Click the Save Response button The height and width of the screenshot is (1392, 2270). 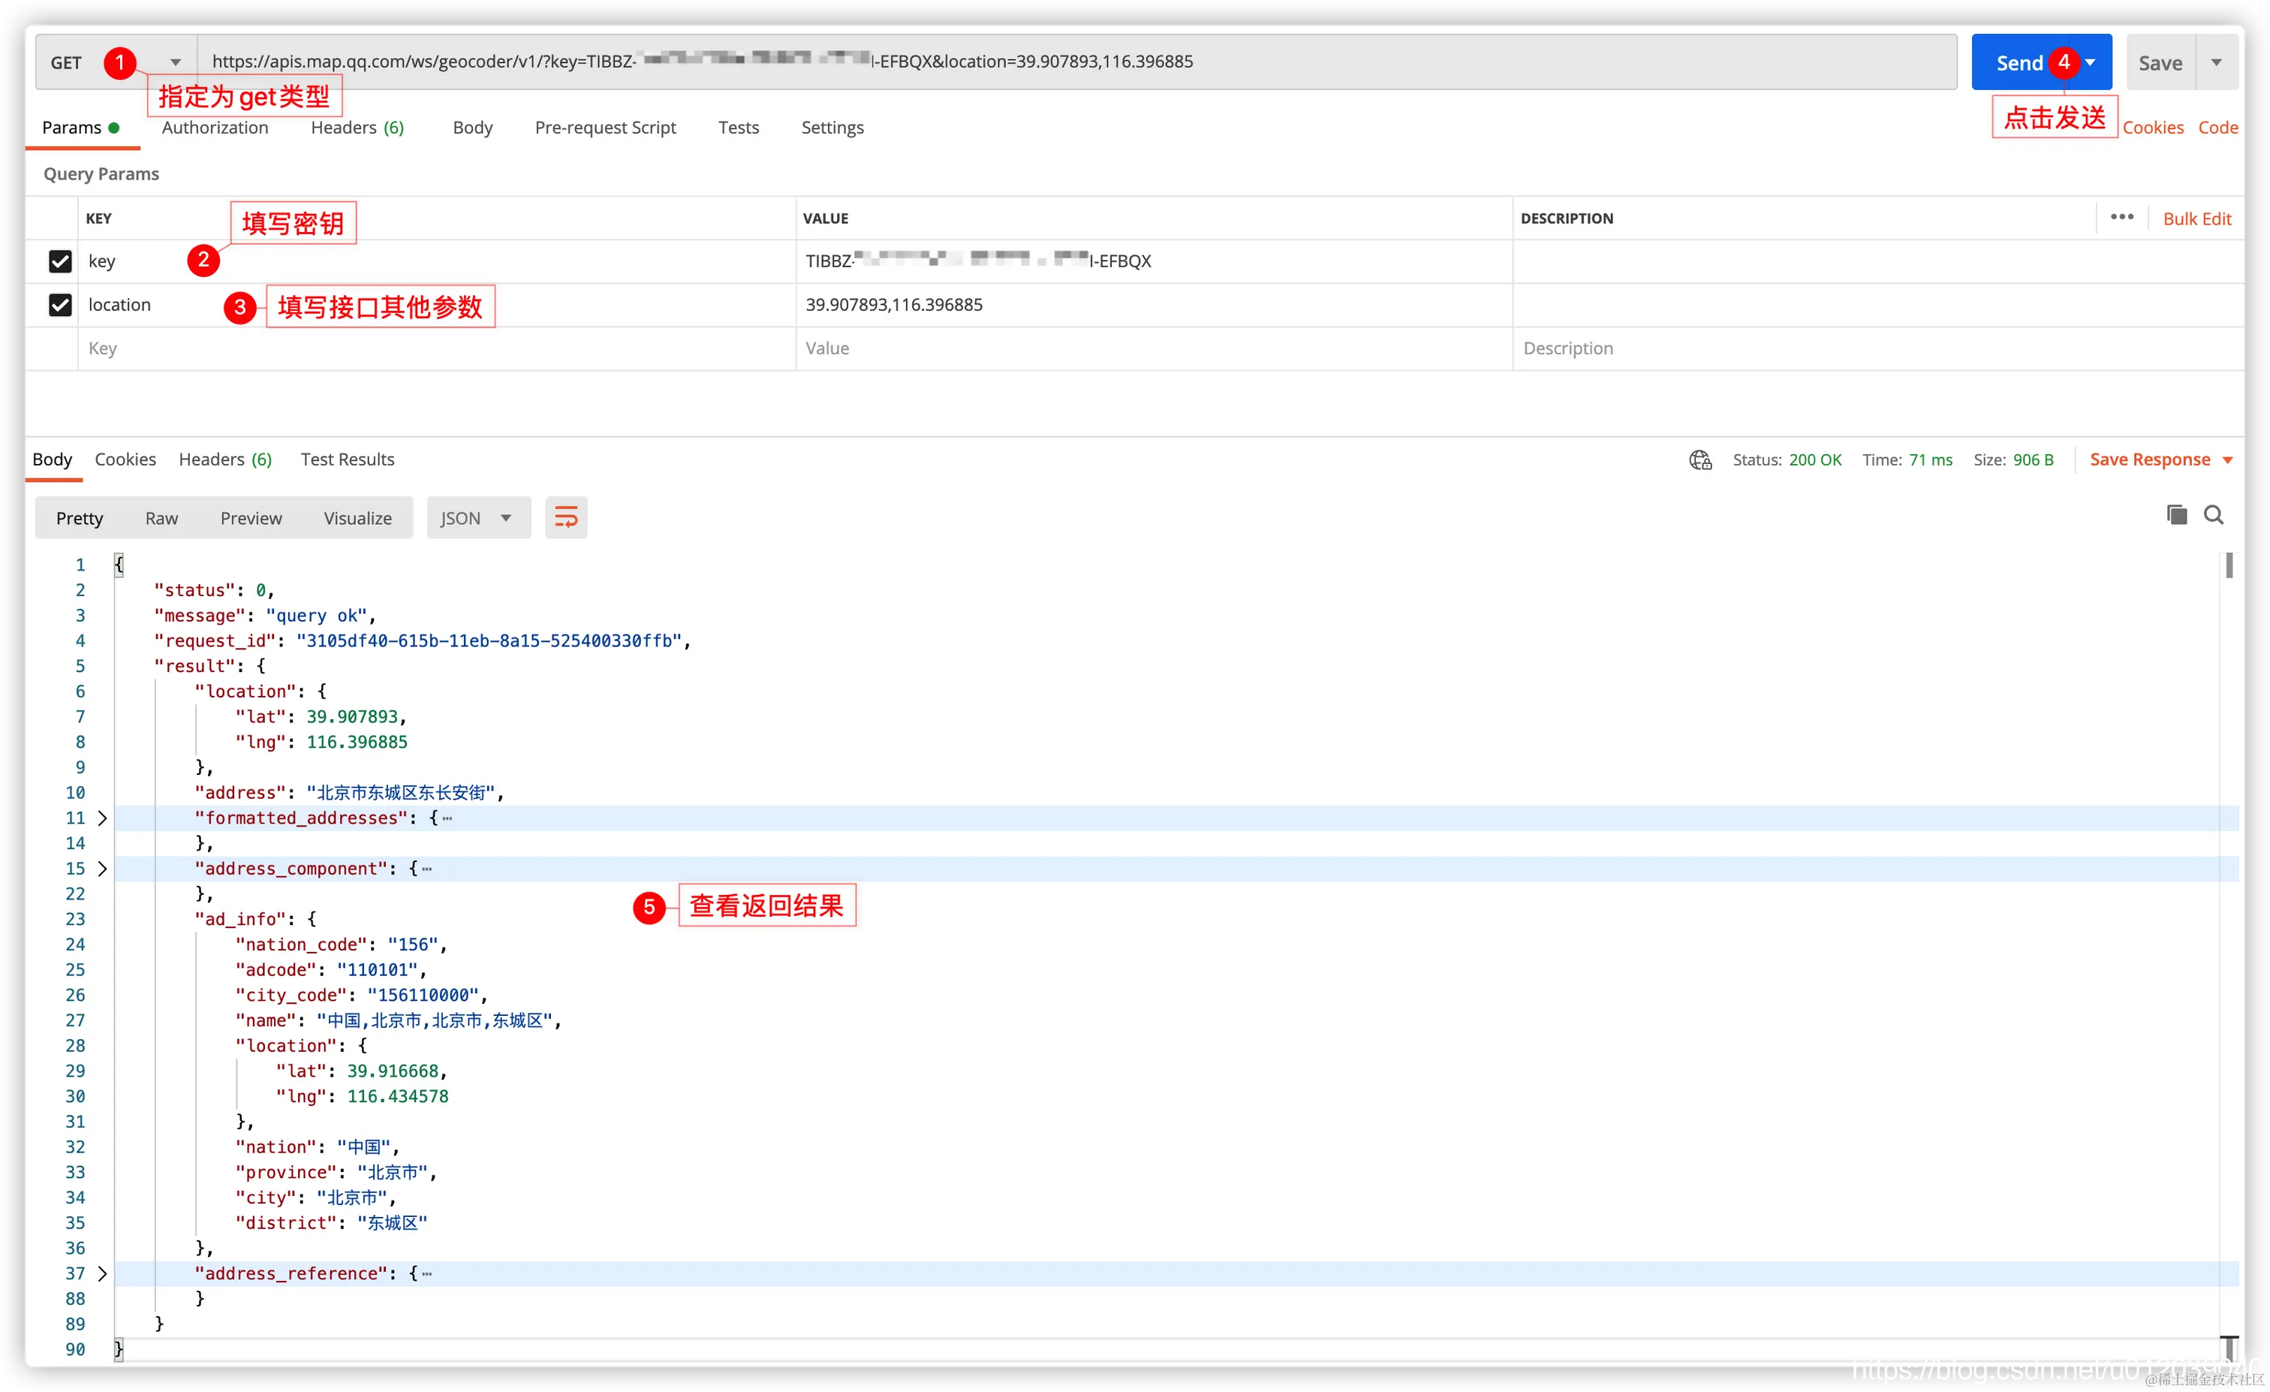(x=2149, y=459)
